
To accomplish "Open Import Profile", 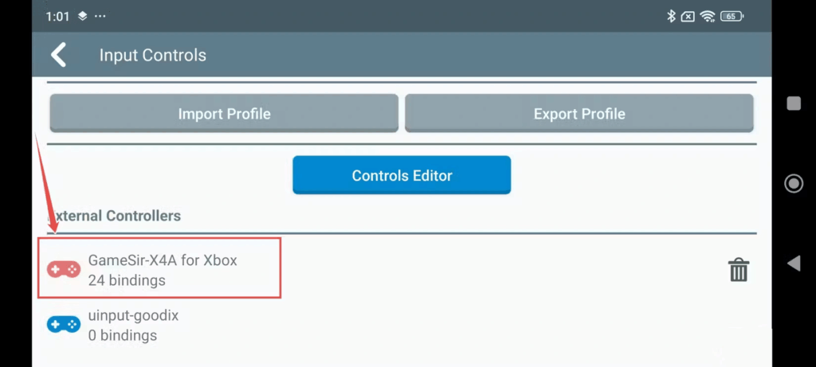I will tap(224, 113).
